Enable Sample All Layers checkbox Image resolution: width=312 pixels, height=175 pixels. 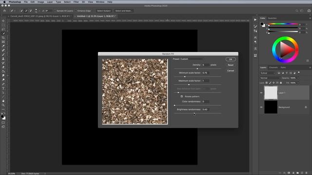coord(55,11)
